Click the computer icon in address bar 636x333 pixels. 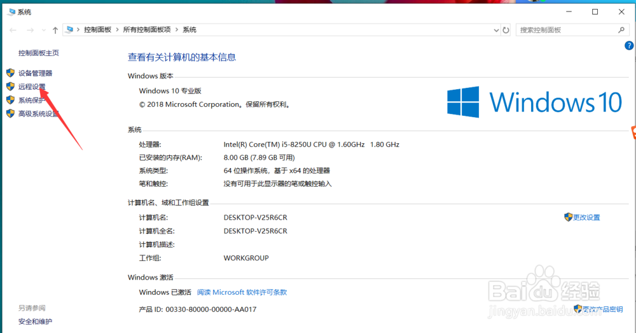click(70, 30)
